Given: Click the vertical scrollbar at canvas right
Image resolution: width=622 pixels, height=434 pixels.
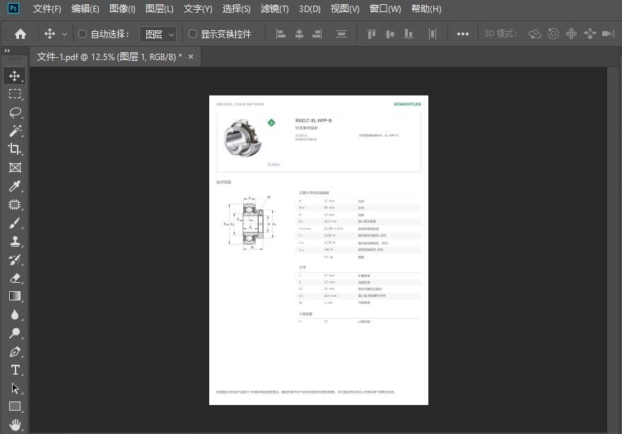Looking at the screenshot, I should [x=614, y=250].
